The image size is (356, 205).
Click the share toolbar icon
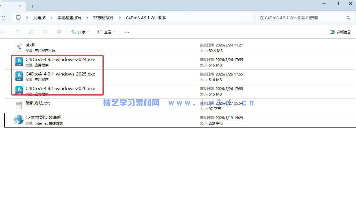pos(45,32)
